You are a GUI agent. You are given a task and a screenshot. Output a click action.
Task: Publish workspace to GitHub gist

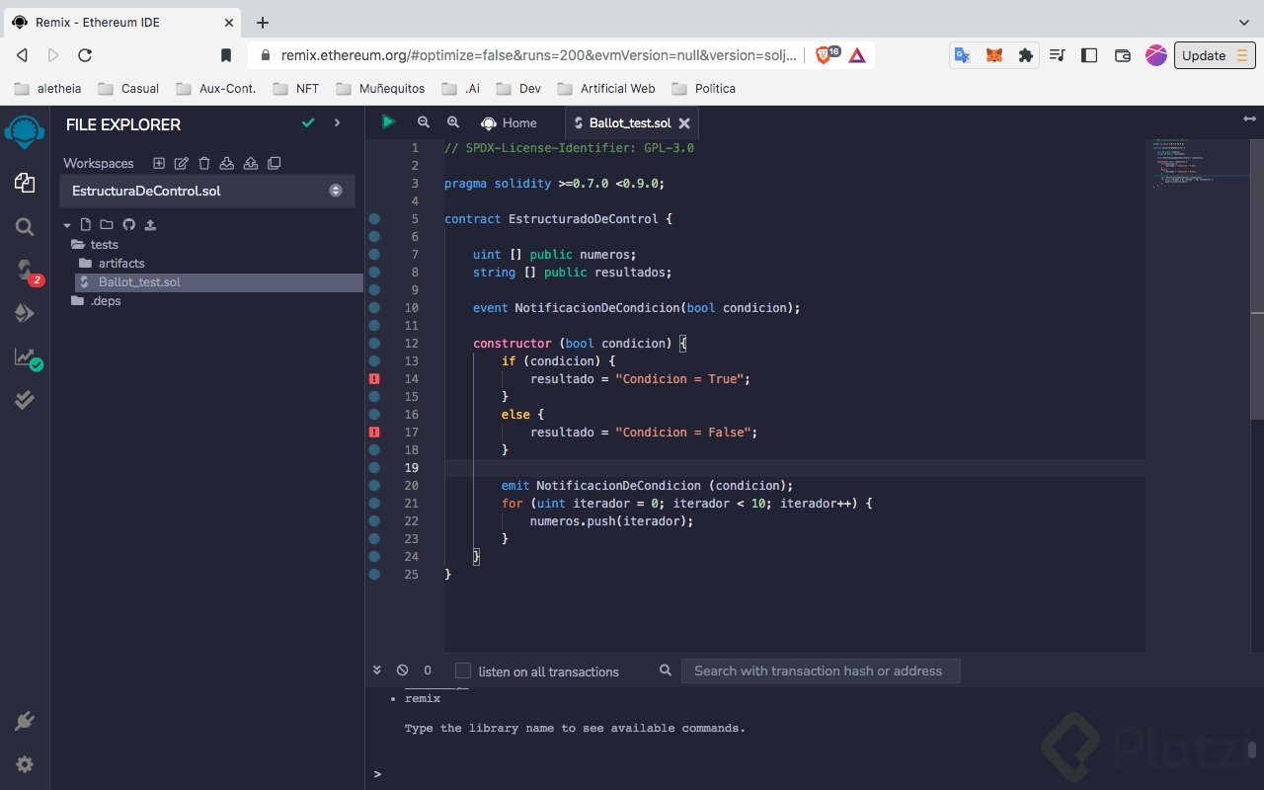(128, 224)
